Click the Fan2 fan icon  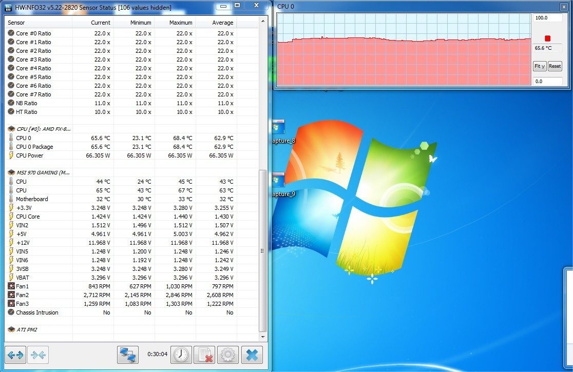[11, 295]
